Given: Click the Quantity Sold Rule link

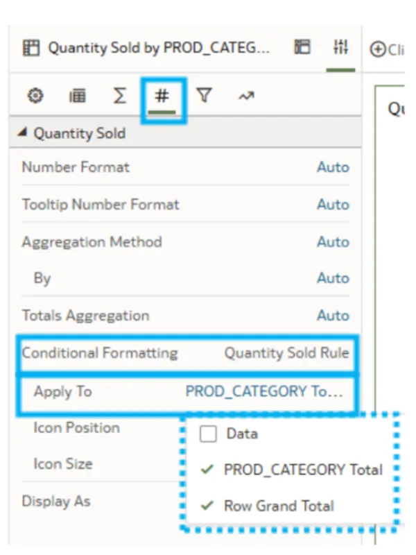Looking at the screenshot, I should tap(286, 353).
